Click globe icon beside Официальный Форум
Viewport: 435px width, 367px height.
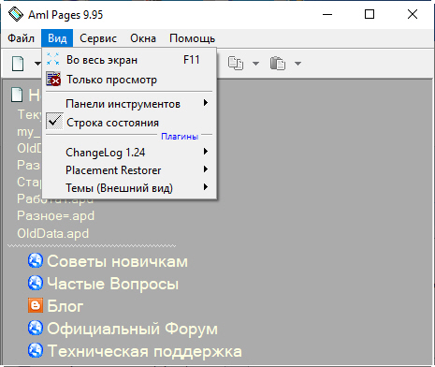click(36, 328)
